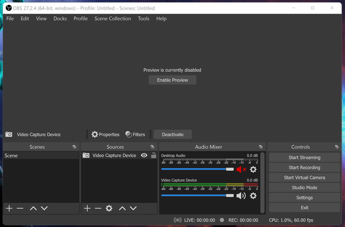
Task: Open Filters for Video Capture Device
Action: coord(135,134)
